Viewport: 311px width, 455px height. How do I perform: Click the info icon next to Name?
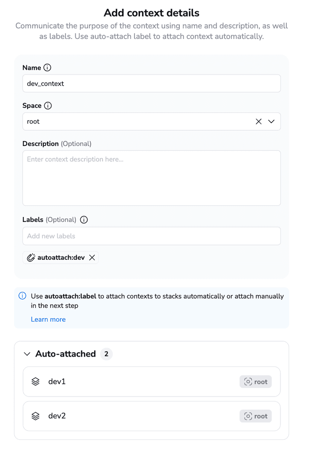[46, 68]
